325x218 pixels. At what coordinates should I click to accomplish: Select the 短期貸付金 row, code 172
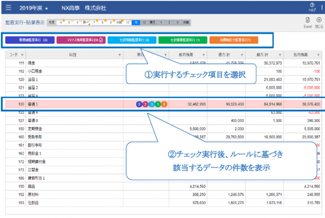pyautogui.click(x=163, y=162)
